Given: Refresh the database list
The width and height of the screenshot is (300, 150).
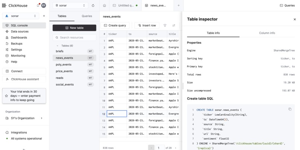Looking at the screenshot, I should 93,6.
